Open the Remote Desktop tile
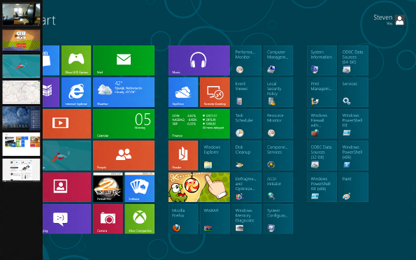 pos(215,92)
